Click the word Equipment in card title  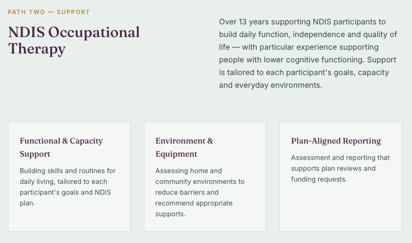click(176, 154)
